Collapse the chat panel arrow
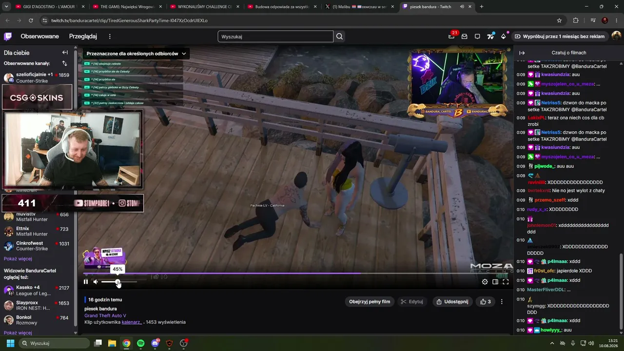Image resolution: width=624 pixels, height=351 pixels. pyautogui.click(x=522, y=53)
